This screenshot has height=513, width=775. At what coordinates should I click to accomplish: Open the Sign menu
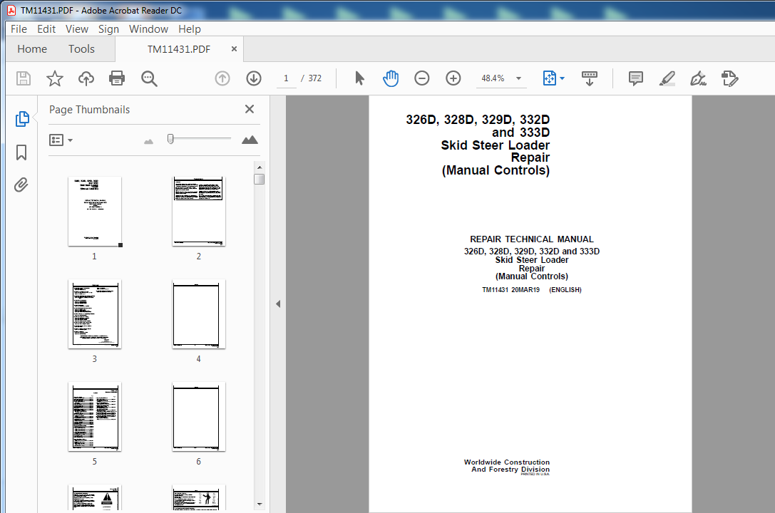(108, 29)
